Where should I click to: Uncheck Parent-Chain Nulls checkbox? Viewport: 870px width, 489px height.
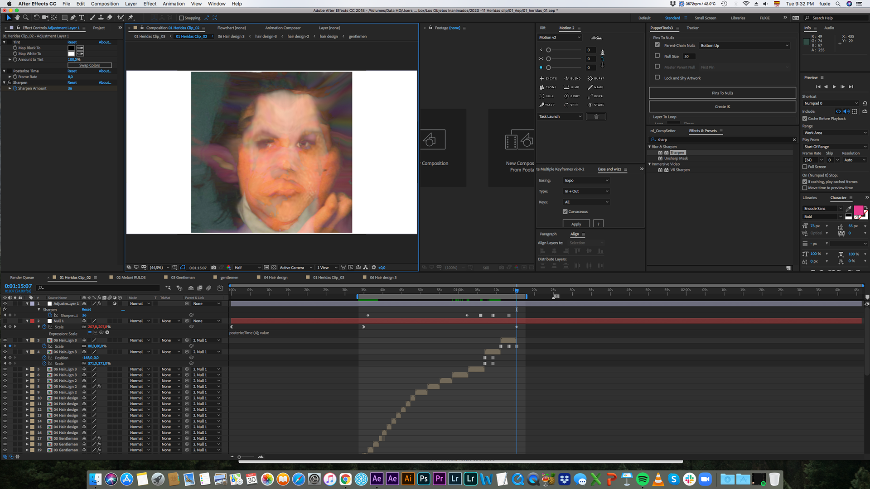tap(657, 45)
